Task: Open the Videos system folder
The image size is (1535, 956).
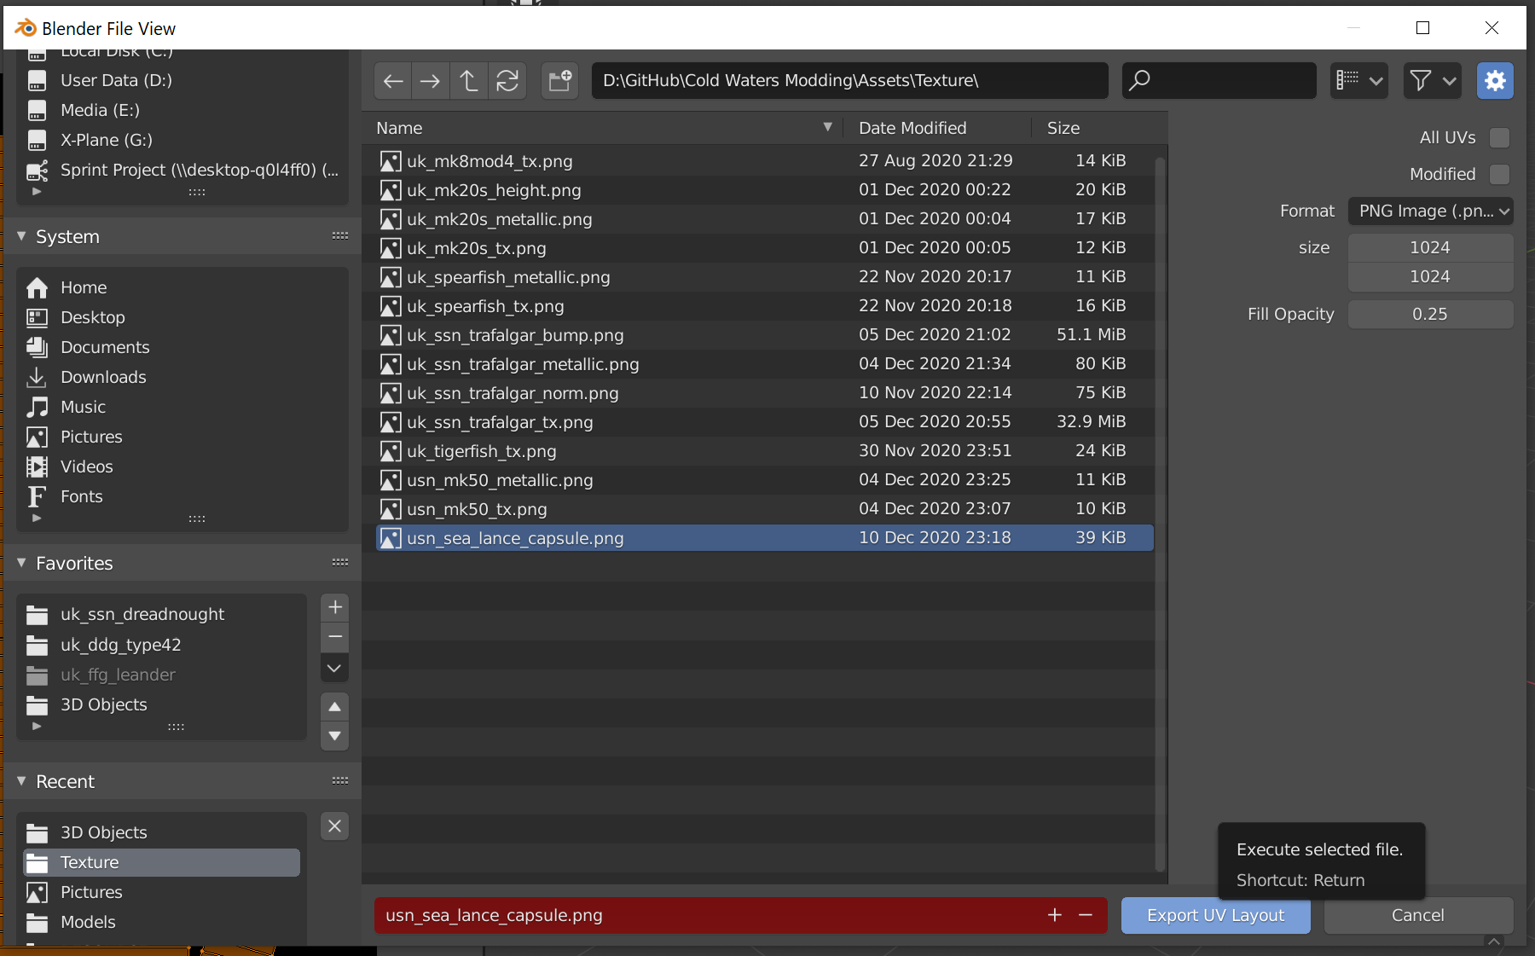Action: [182, 466]
